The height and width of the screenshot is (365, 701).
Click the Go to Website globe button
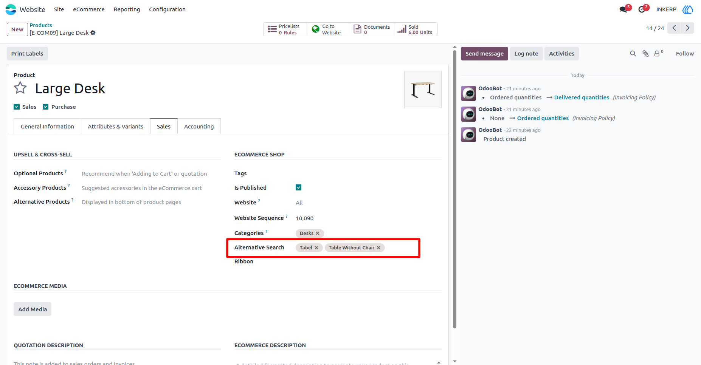(328, 29)
